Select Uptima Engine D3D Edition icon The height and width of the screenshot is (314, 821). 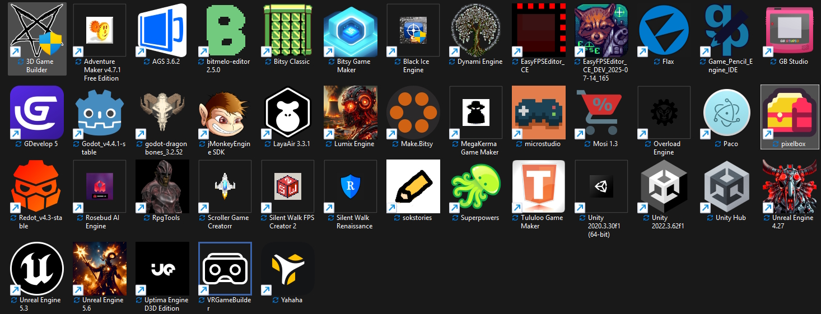[x=162, y=269]
